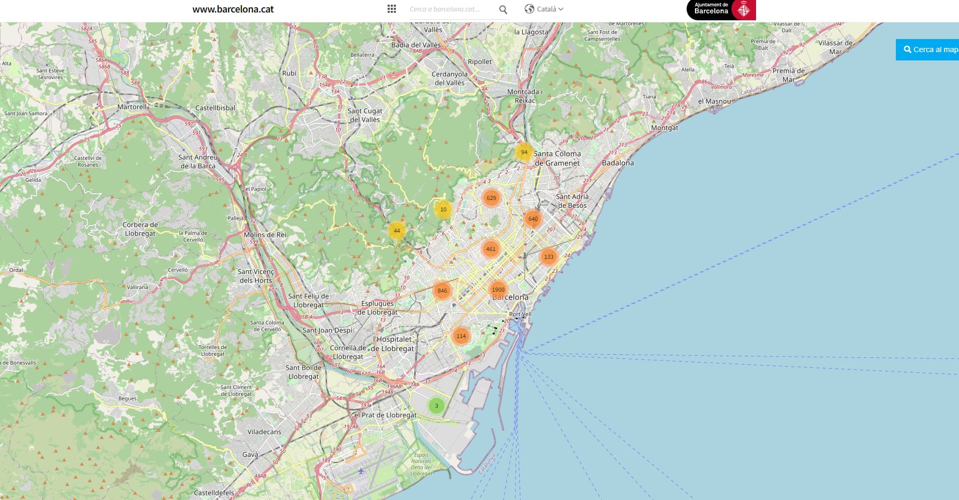Screen dimensions: 959x500
Task: Open the 629 orange cluster marker
Action: 492,198
